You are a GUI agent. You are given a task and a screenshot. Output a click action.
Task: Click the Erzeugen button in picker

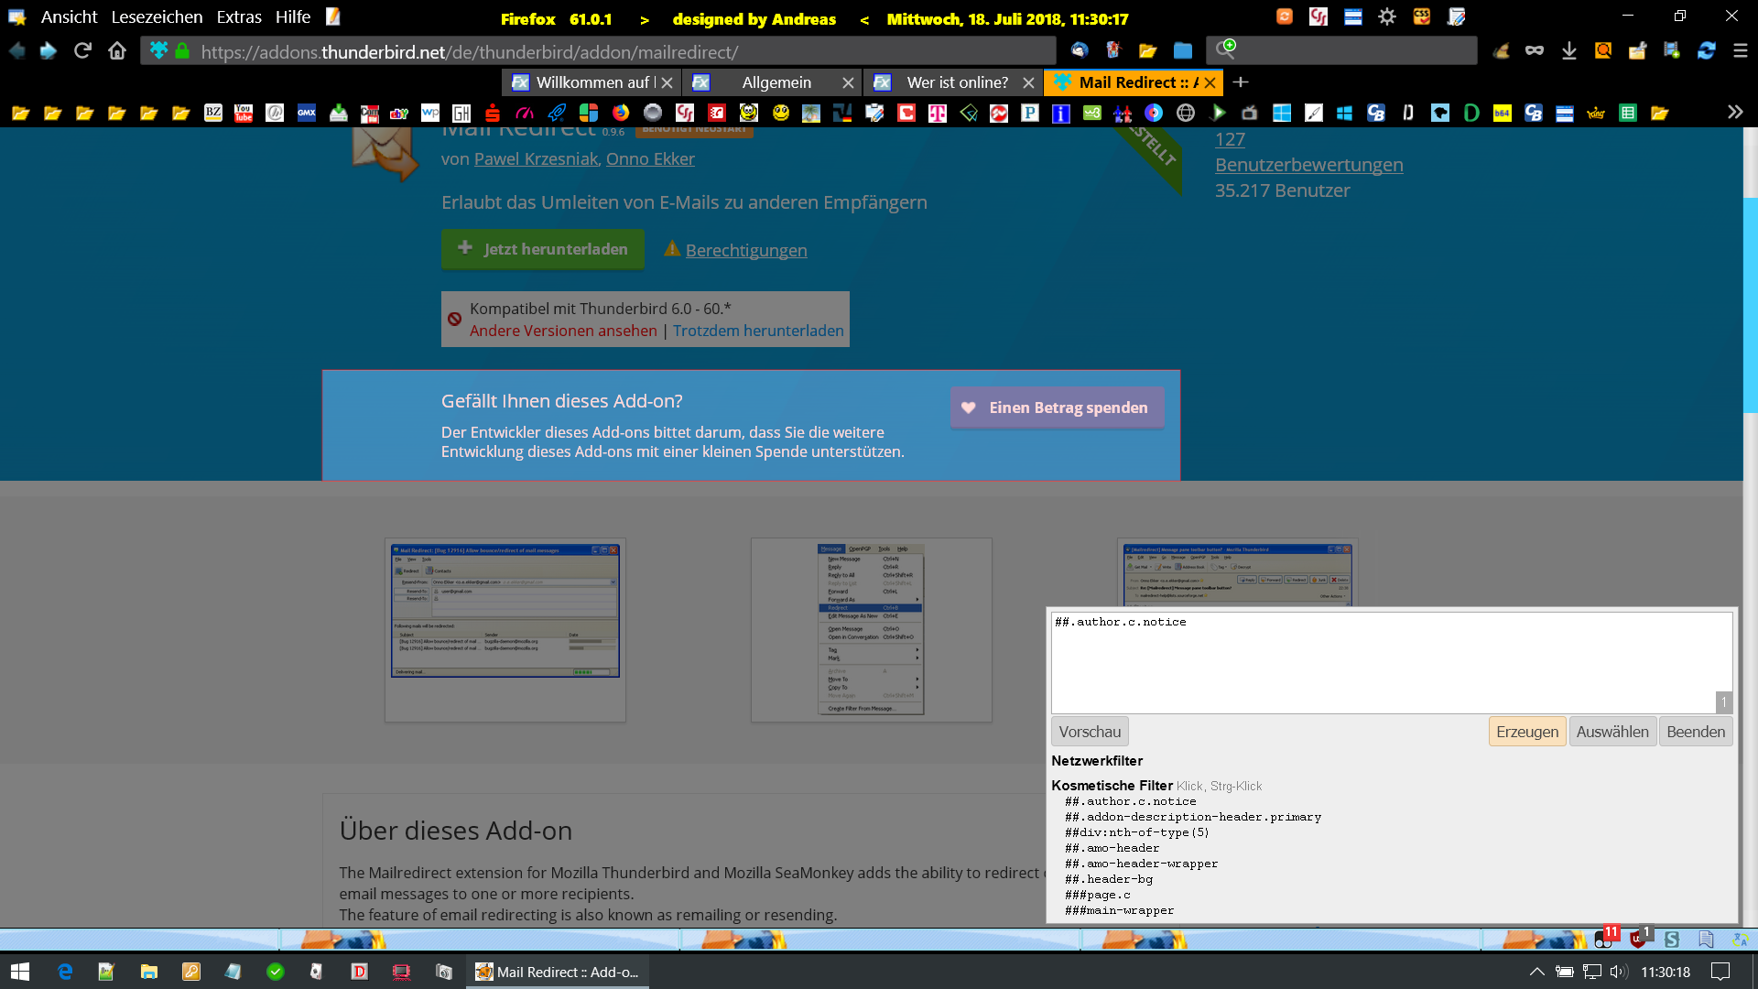[x=1526, y=732]
